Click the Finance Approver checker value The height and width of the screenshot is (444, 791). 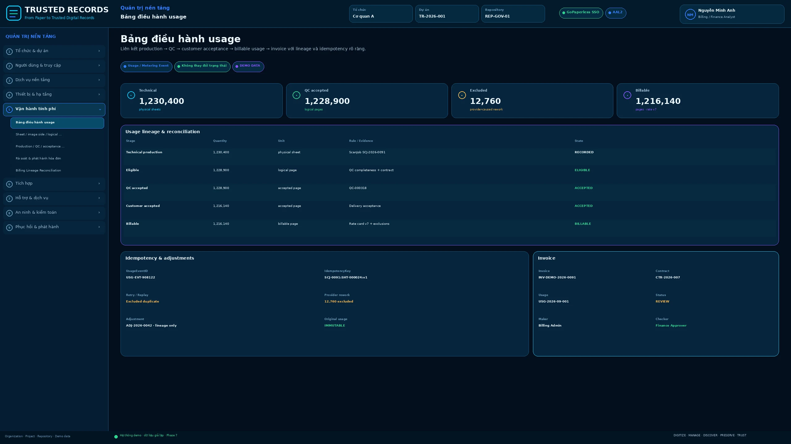[671, 326]
